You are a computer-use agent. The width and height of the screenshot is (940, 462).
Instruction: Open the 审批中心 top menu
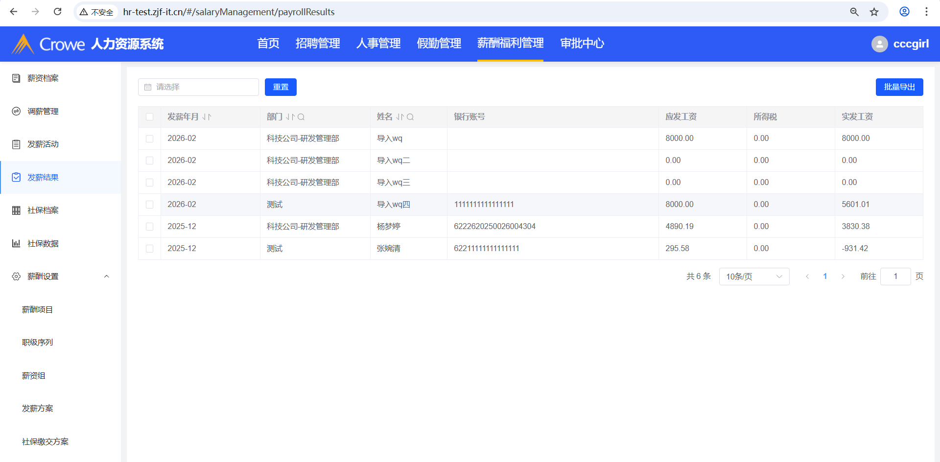[582, 44]
